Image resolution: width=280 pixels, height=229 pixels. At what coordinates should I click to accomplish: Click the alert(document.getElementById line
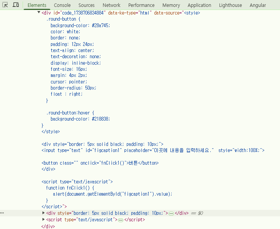pyautogui.click(x=113, y=194)
